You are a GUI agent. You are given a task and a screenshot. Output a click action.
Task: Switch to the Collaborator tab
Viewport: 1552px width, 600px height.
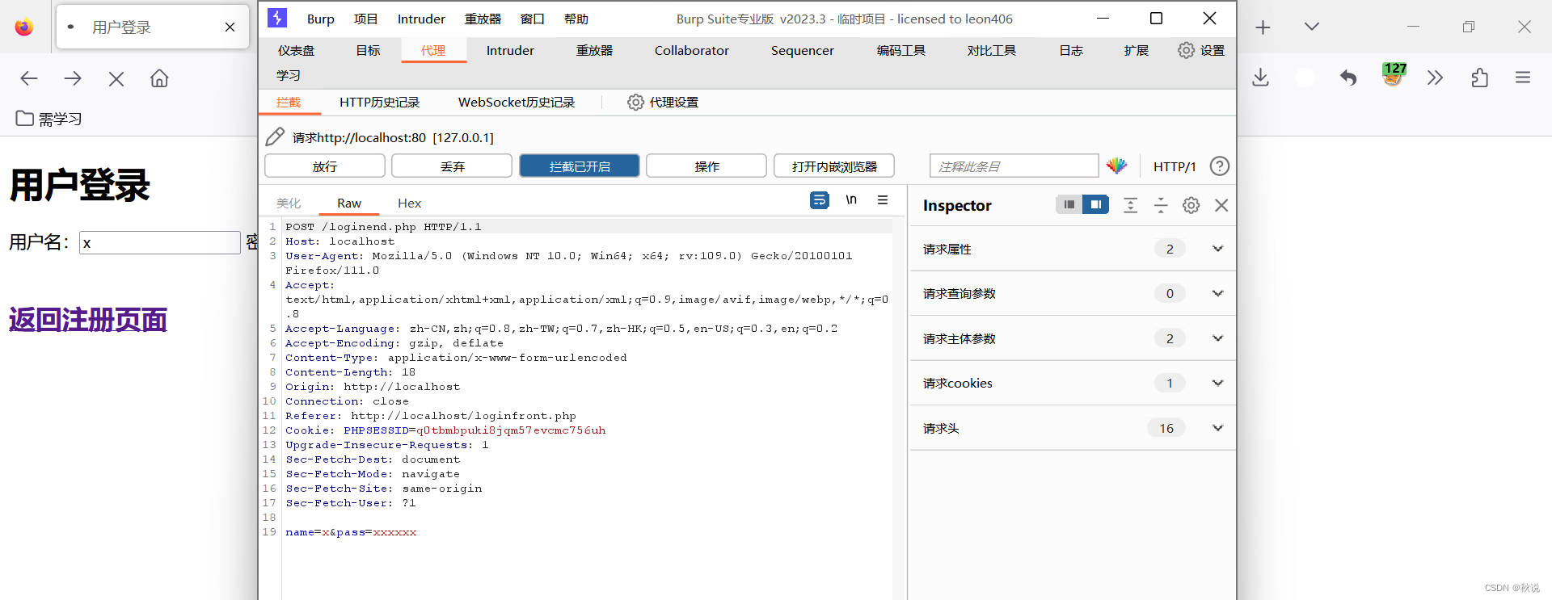692,50
